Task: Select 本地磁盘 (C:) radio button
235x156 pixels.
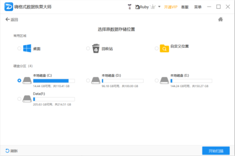Action: tap(19, 81)
